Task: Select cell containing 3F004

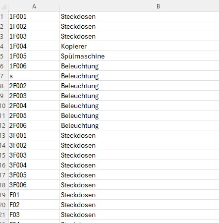Action: 34,165
